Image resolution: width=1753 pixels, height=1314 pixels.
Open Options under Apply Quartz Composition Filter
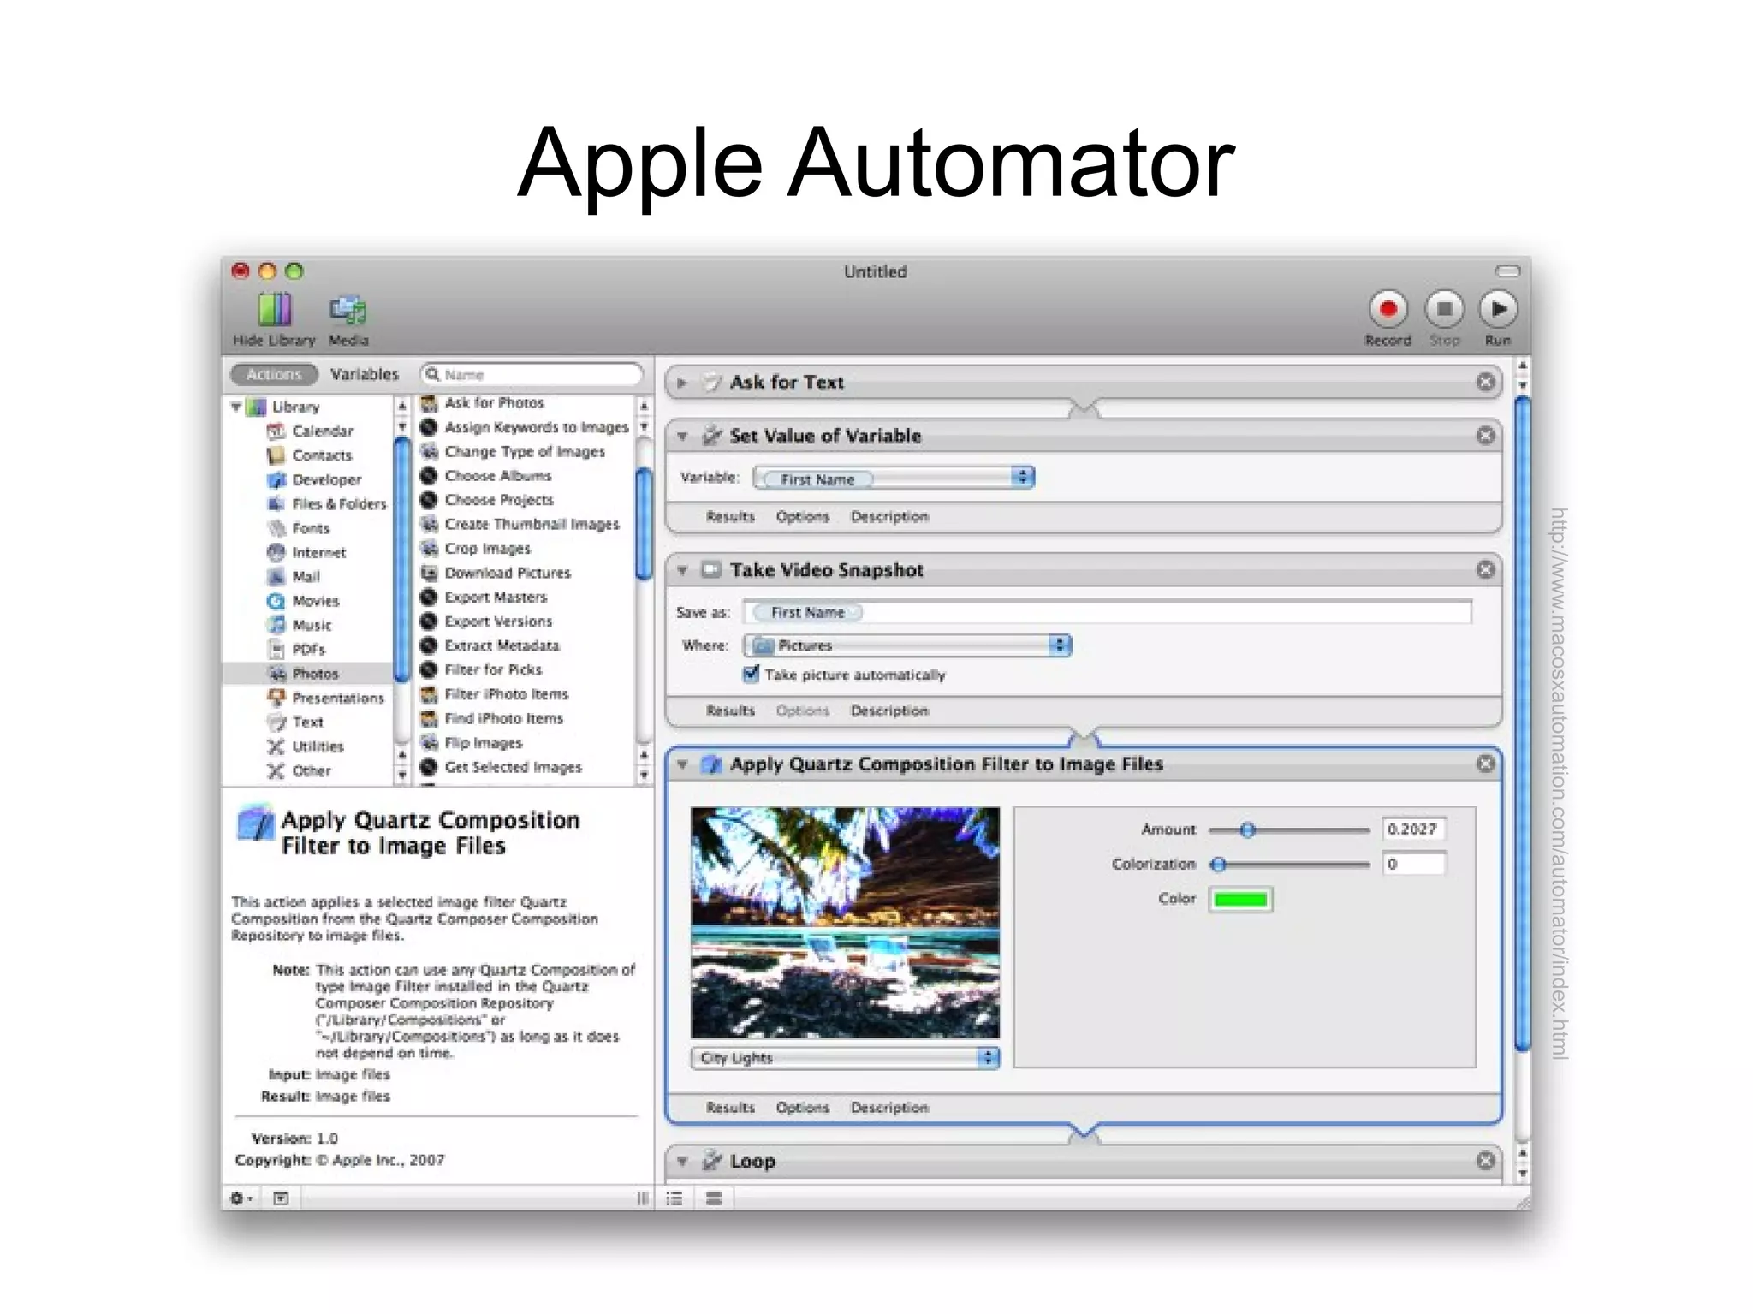[x=803, y=1108]
